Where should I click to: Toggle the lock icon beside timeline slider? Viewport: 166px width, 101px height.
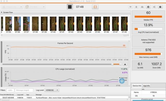[x=125, y=64]
